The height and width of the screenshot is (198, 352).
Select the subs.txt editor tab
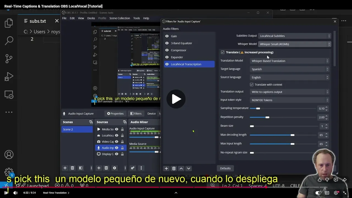pyautogui.click(x=38, y=21)
